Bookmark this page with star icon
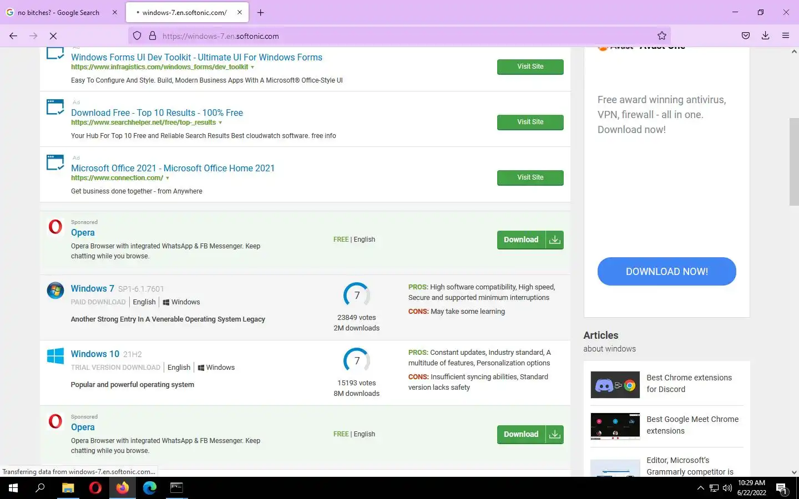The height and width of the screenshot is (499, 799). coord(662,36)
